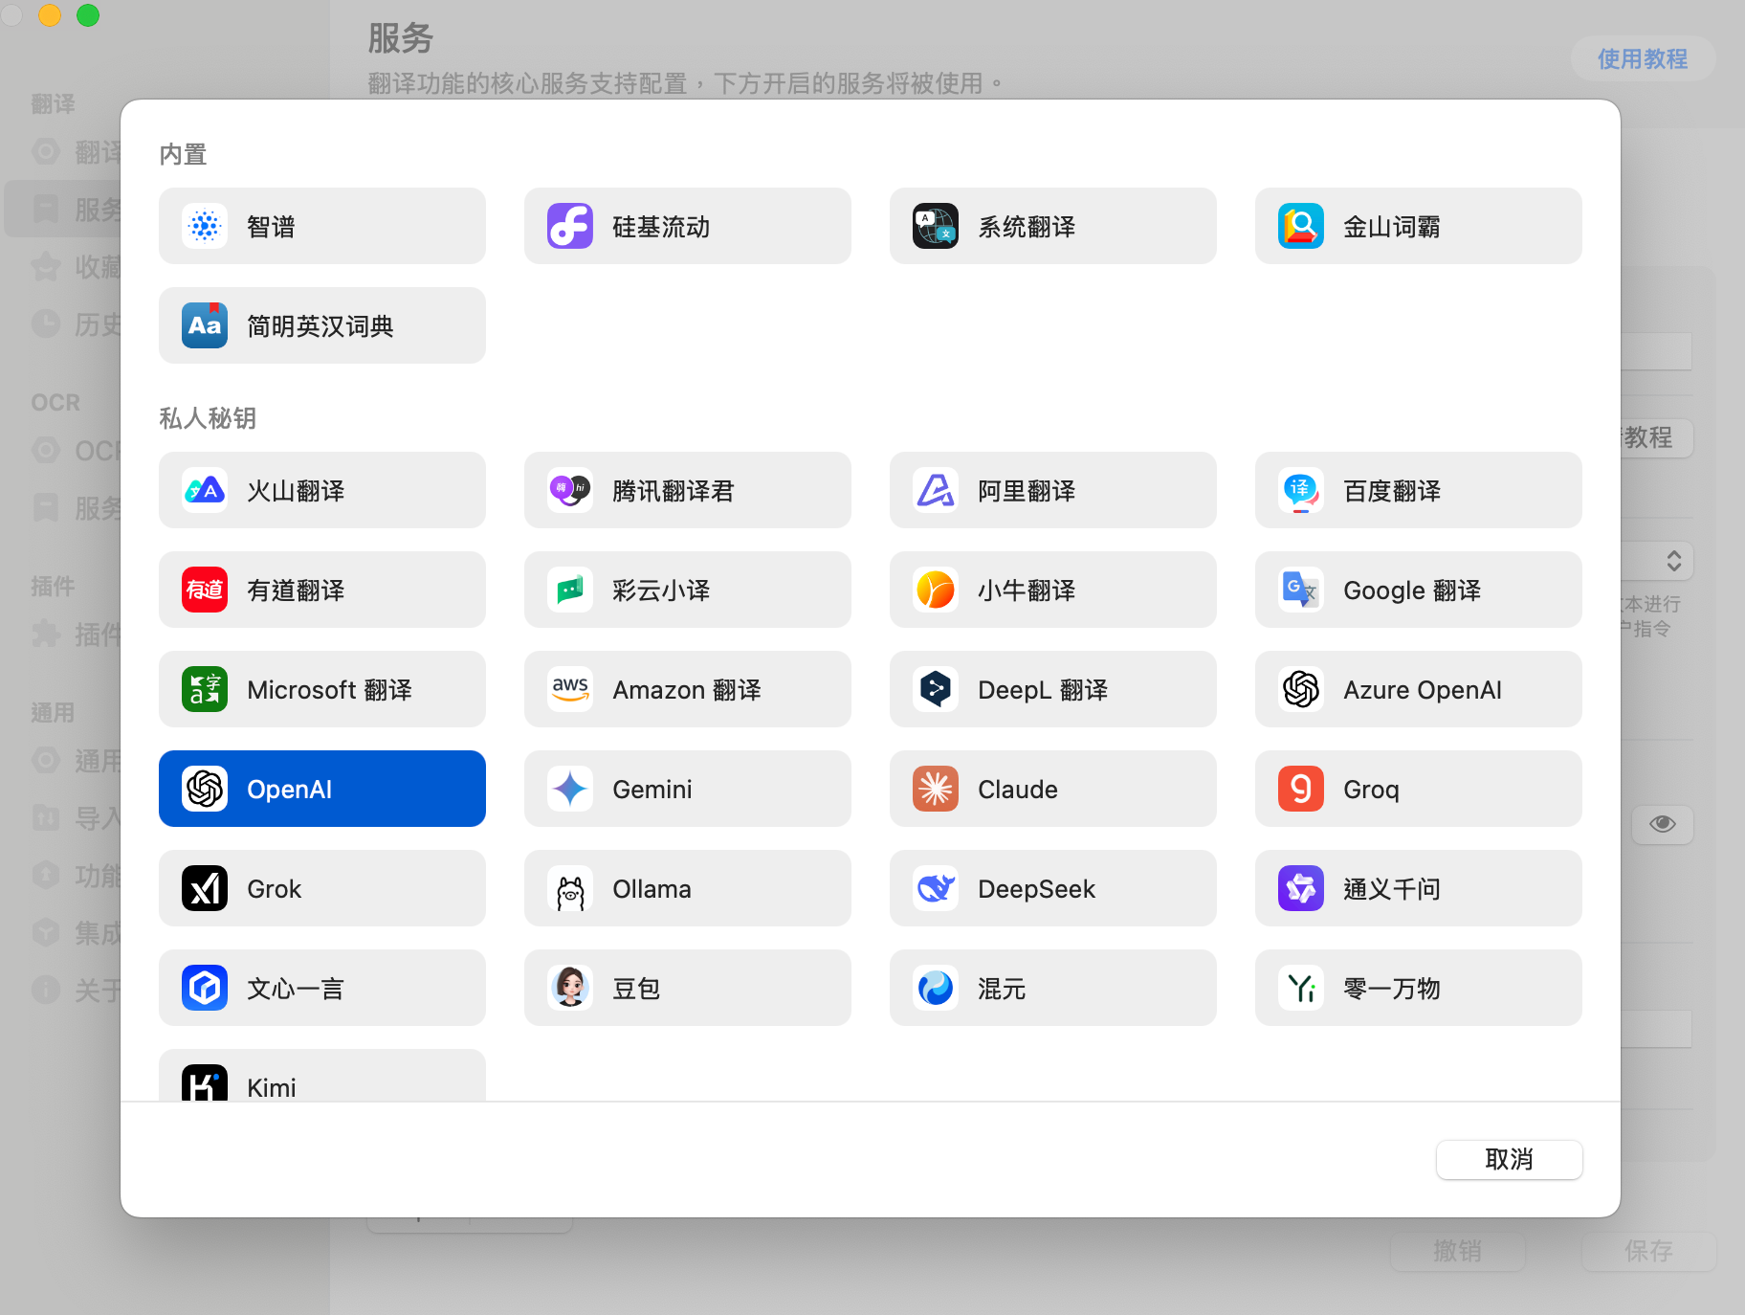Select the DeepL 翻译 service
The image size is (1745, 1315).
pyautogui.click(x=1052, y=690)
